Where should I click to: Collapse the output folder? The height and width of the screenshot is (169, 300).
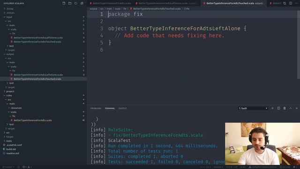pos(10,54)
